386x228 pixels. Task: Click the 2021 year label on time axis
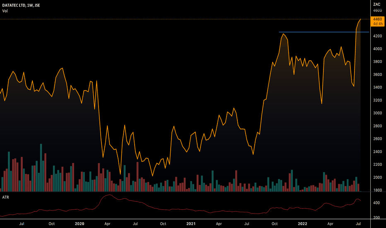[191, 224]
